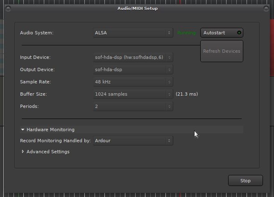Expand the Advanced Settings section
The height and width of the screenshot is (197, 274).
pos(23,152)
